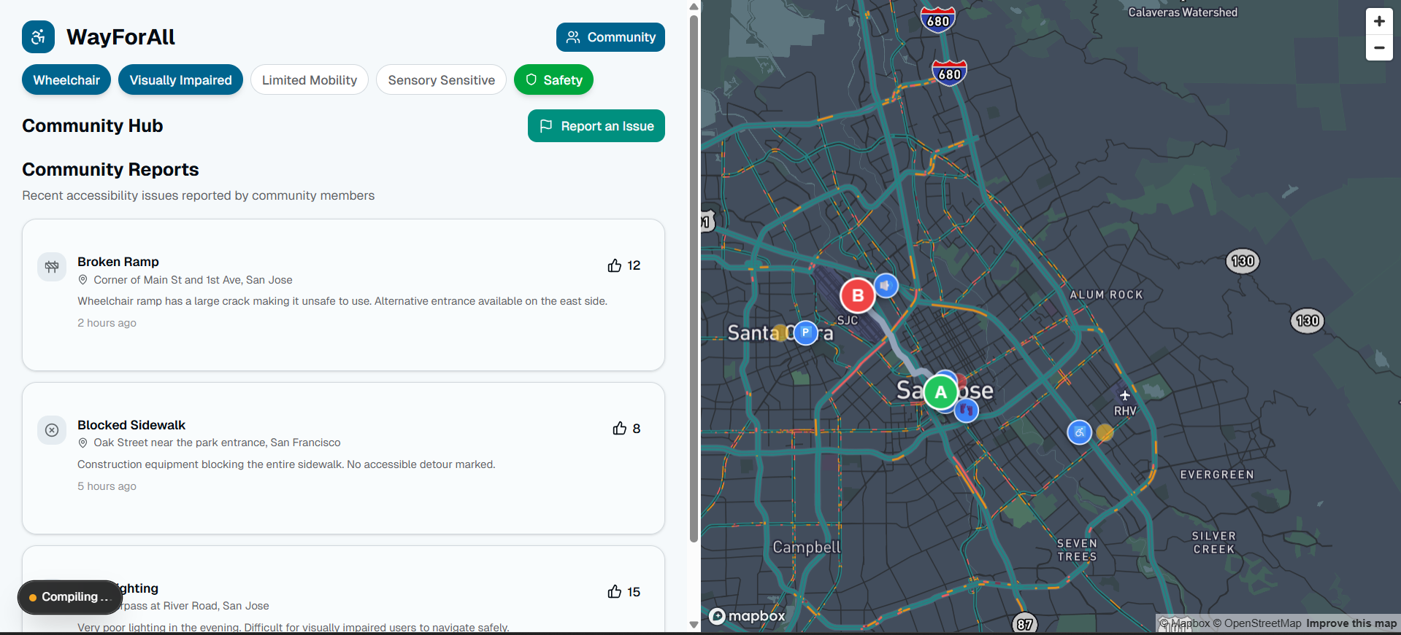Click Report an Issue button
This screenshot has width=1401, height=635.
pos(596,126)
